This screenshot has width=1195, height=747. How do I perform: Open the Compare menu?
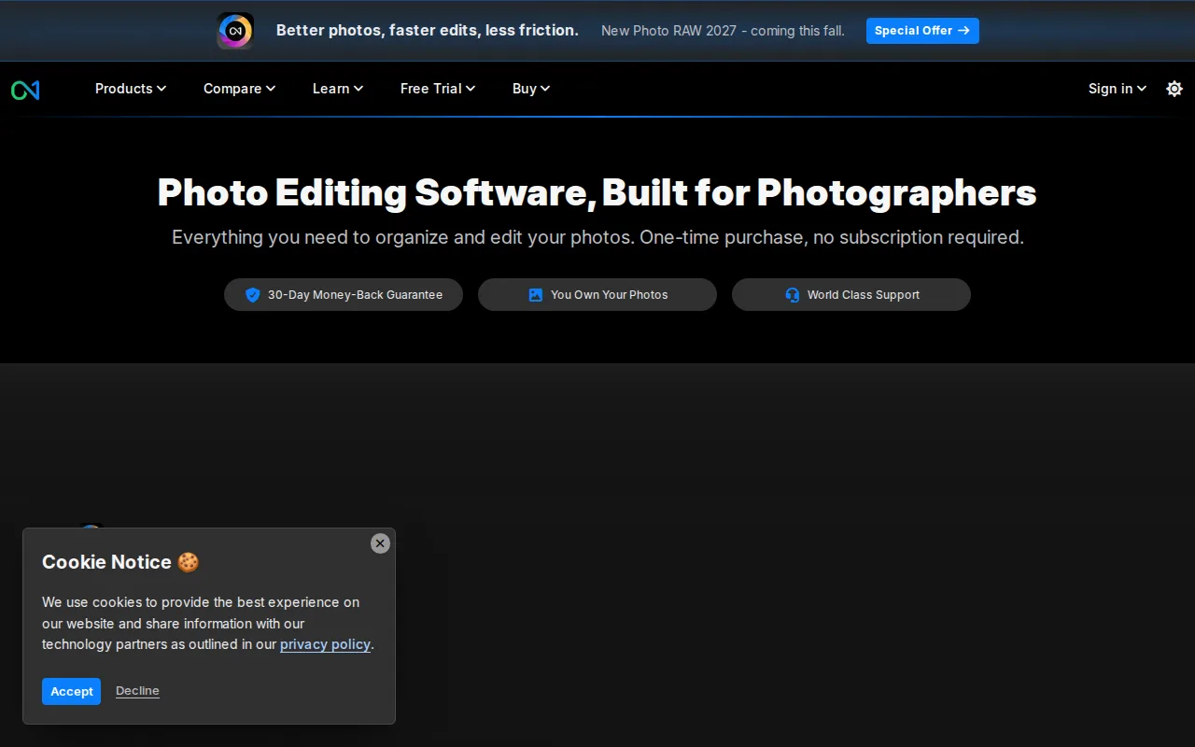pos(240,89)
